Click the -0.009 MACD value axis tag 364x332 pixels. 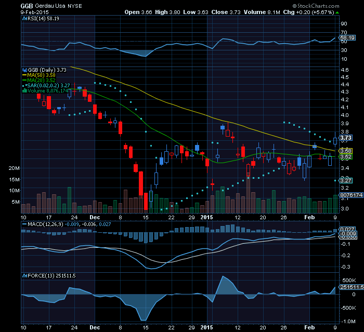pos(348,234)
